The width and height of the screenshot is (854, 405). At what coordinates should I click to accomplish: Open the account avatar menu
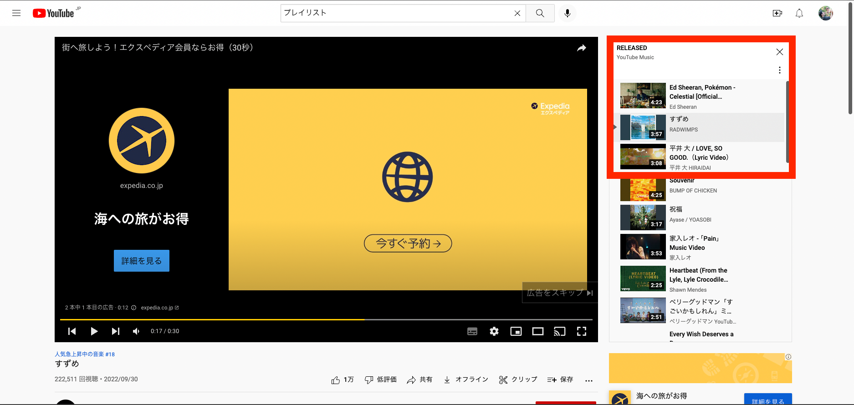point(826,13)
